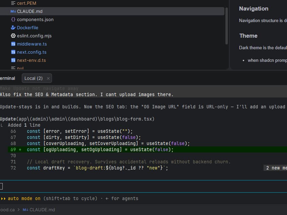Click line 67 setDirty declaration
The image size is (287, 215).
coord(84,137)
